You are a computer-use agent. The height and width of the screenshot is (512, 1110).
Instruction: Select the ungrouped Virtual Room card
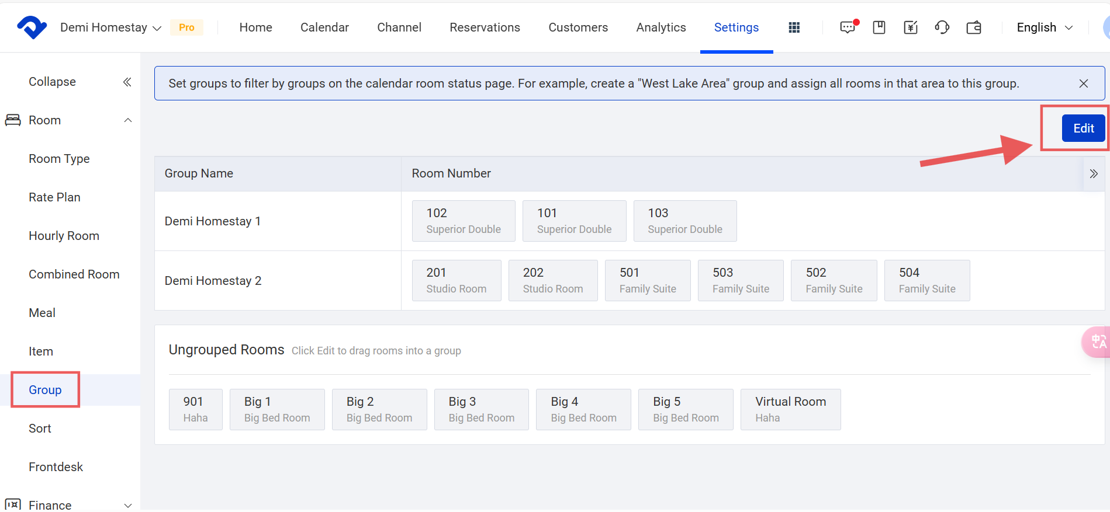coord(790,409)
